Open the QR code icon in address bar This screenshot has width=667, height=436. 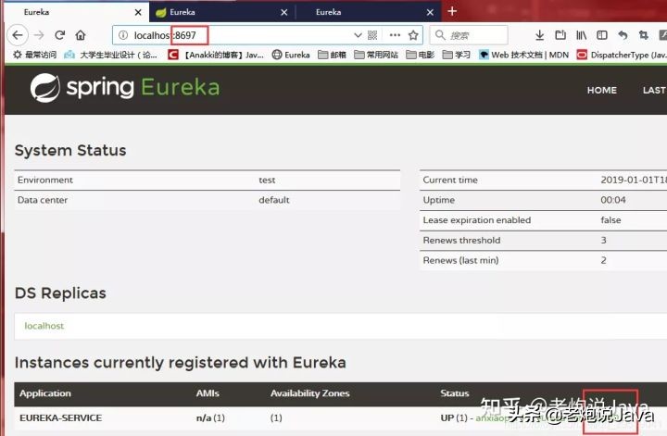tap(372, 35)
